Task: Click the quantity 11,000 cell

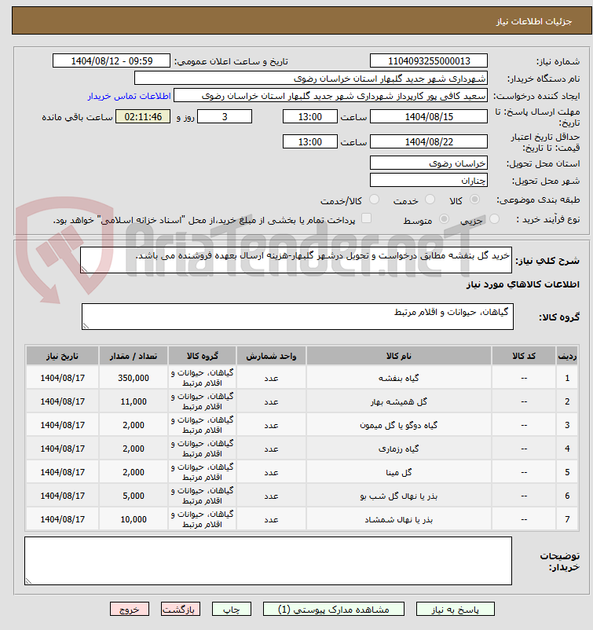Action: [x=134, y=401]
